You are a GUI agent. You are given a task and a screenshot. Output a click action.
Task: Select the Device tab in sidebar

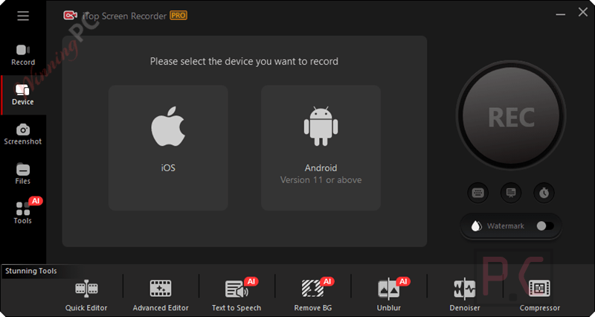tap(23, 95)
